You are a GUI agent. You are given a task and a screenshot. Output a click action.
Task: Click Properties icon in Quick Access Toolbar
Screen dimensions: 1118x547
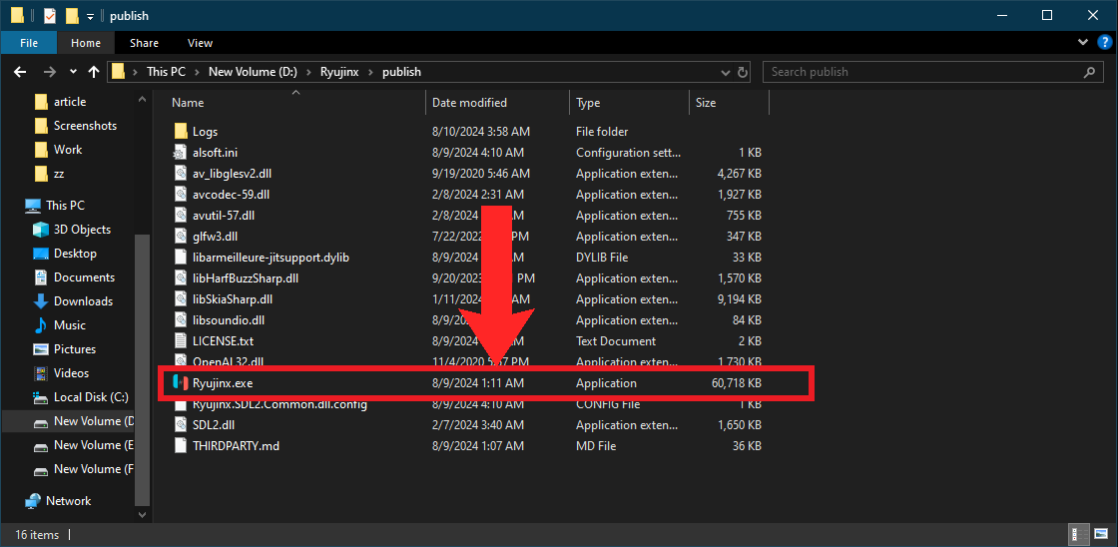[49, 16]
